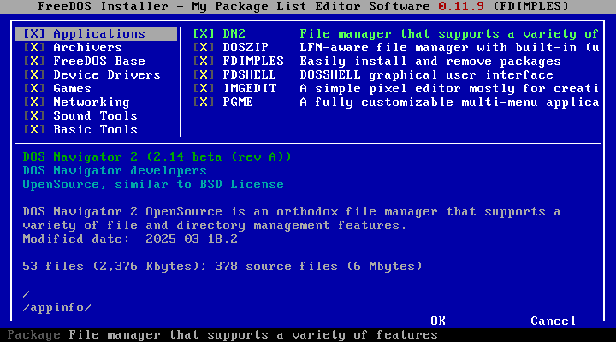Open the Basic Tools group
The image size is (616, 342).
[x=95, y=130]
